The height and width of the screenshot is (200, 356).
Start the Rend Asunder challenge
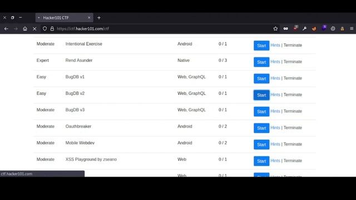click(261, 62)
